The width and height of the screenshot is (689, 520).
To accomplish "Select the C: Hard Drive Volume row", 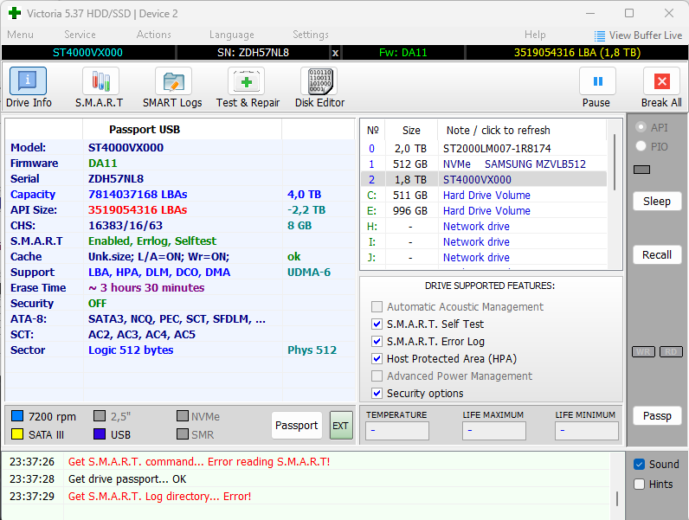I will 484,195.
